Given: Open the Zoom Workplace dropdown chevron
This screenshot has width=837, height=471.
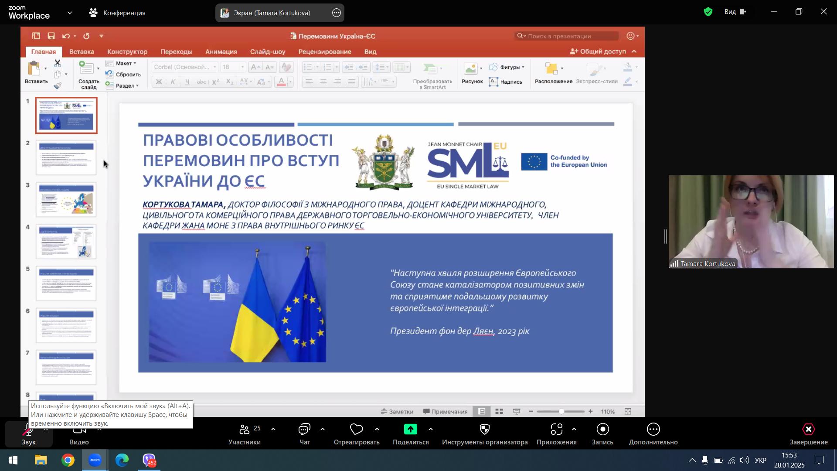Looking at the screenshot, I should tap(70, 13).
